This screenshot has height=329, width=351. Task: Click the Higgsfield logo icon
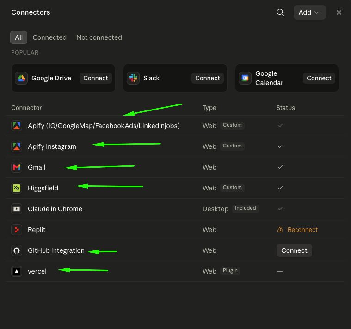(17, 188)
